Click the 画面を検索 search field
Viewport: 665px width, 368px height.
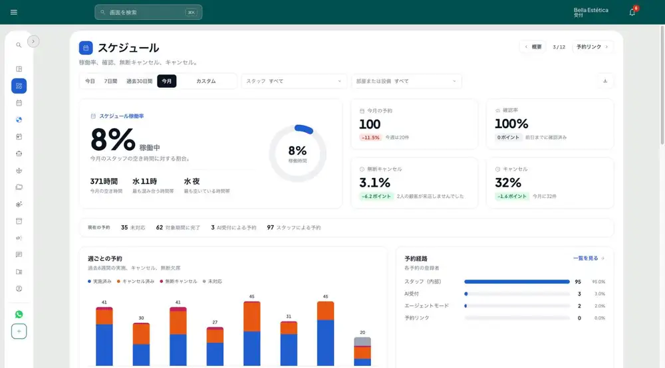coord(148,12)
